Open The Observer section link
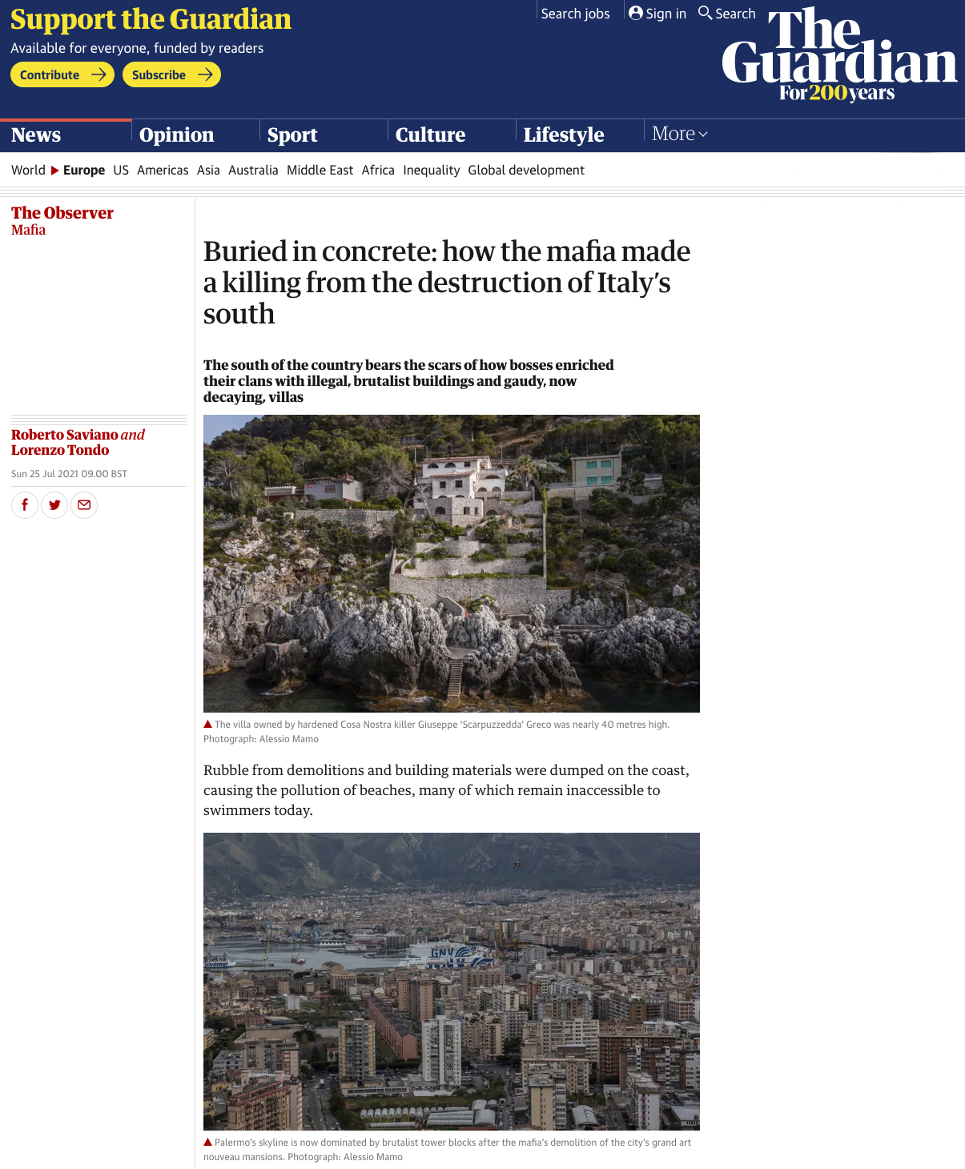965x1169 pixels. (x=62, y=213)
